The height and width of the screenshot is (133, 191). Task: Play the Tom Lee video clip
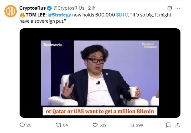[100, 73]
